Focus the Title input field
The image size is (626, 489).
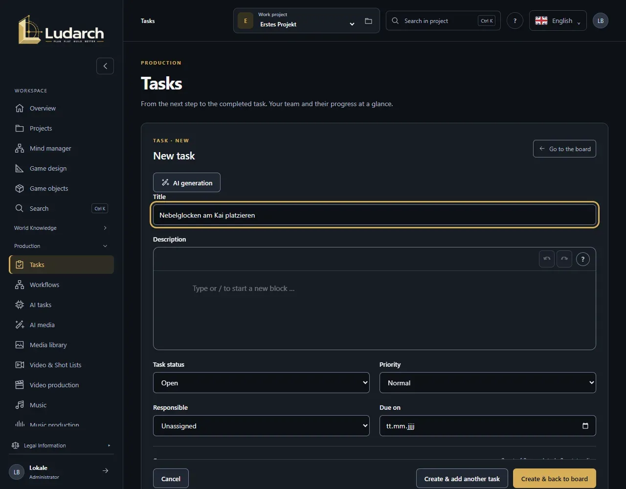coord(375,215)
